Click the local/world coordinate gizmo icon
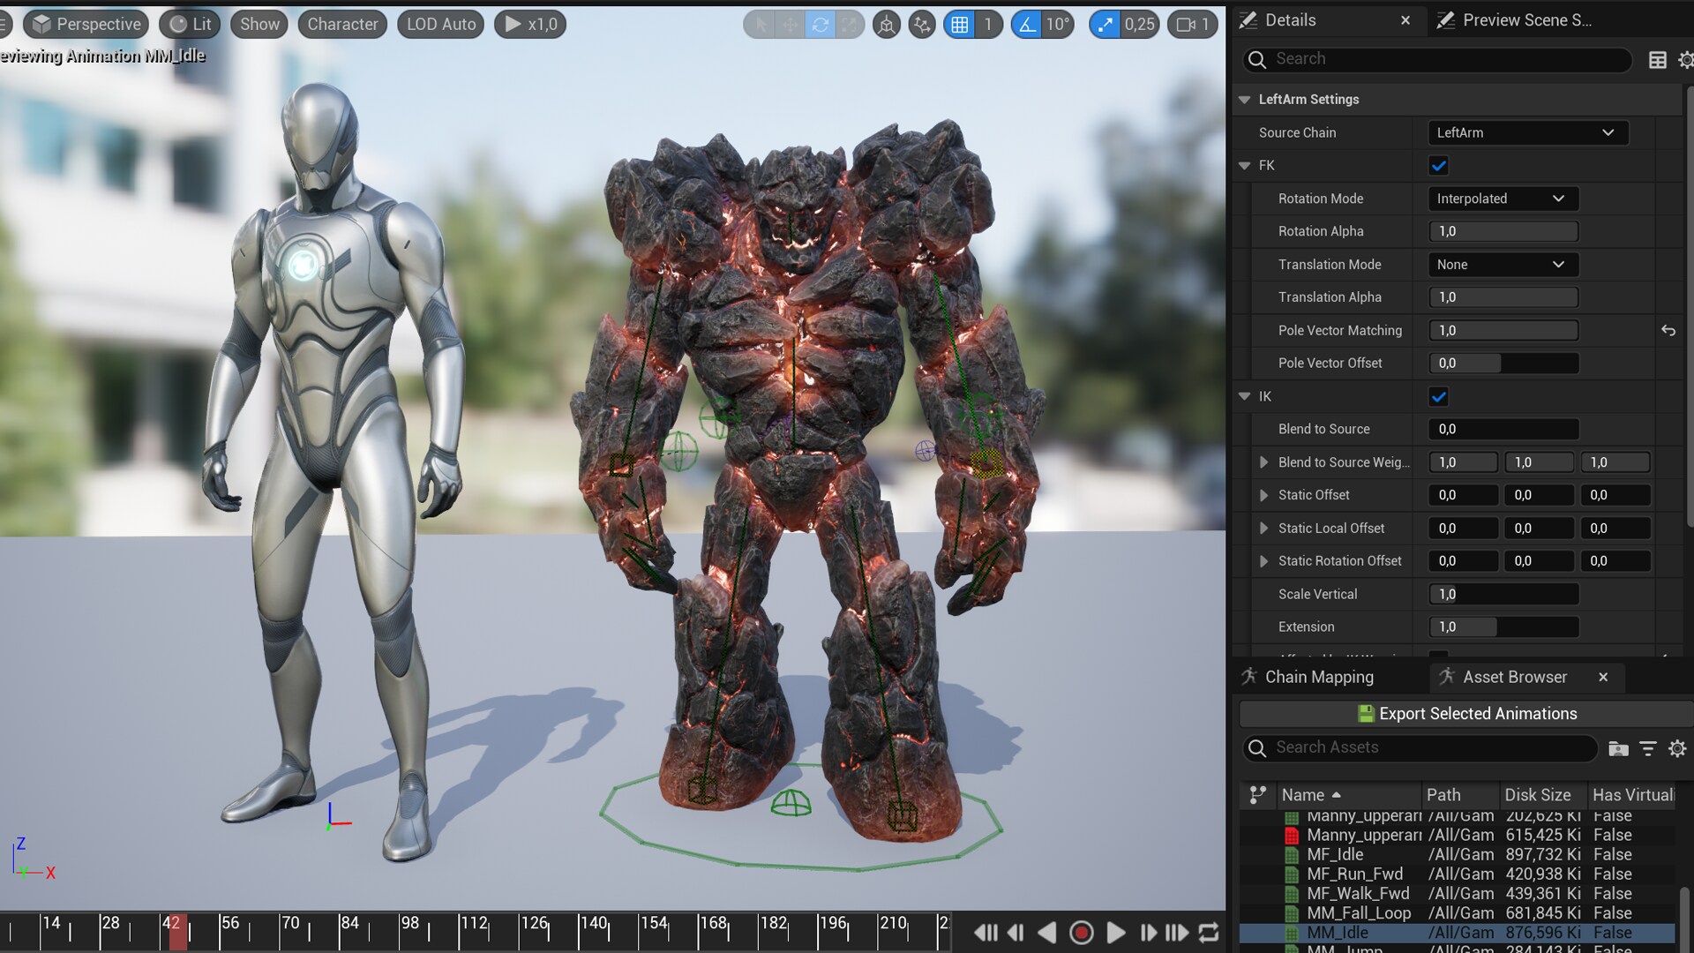The image size is (1694, 953). pyautogui.click(x=886, y=24)
